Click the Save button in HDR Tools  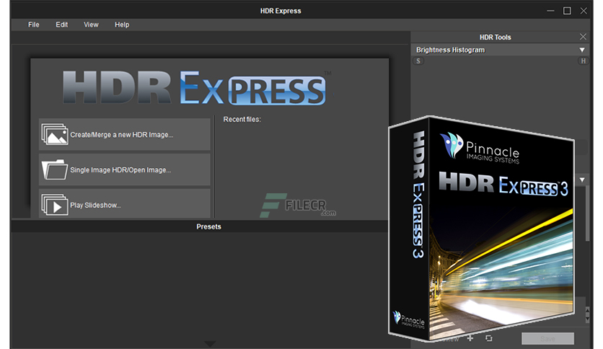point(547,339)
